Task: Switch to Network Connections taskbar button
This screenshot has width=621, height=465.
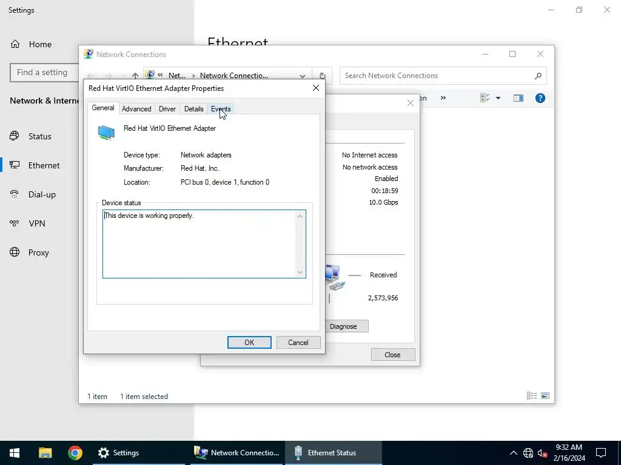Action: click(x=237, y=453)
